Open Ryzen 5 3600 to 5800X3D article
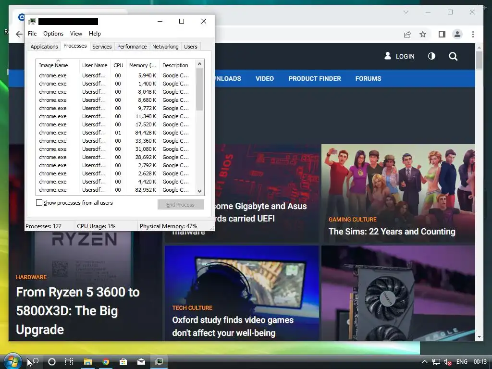This screenshot has width=492, height=369. point(78,311)
